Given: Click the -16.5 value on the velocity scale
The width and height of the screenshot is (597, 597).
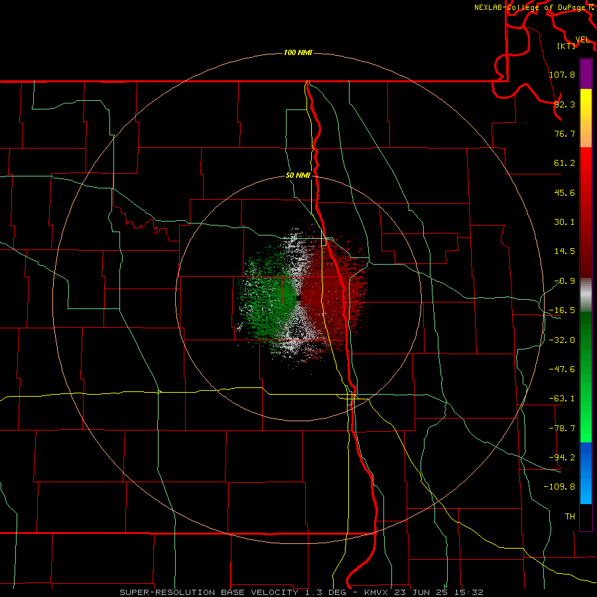Looking at the screenshot, I should [x=562, y=310].
